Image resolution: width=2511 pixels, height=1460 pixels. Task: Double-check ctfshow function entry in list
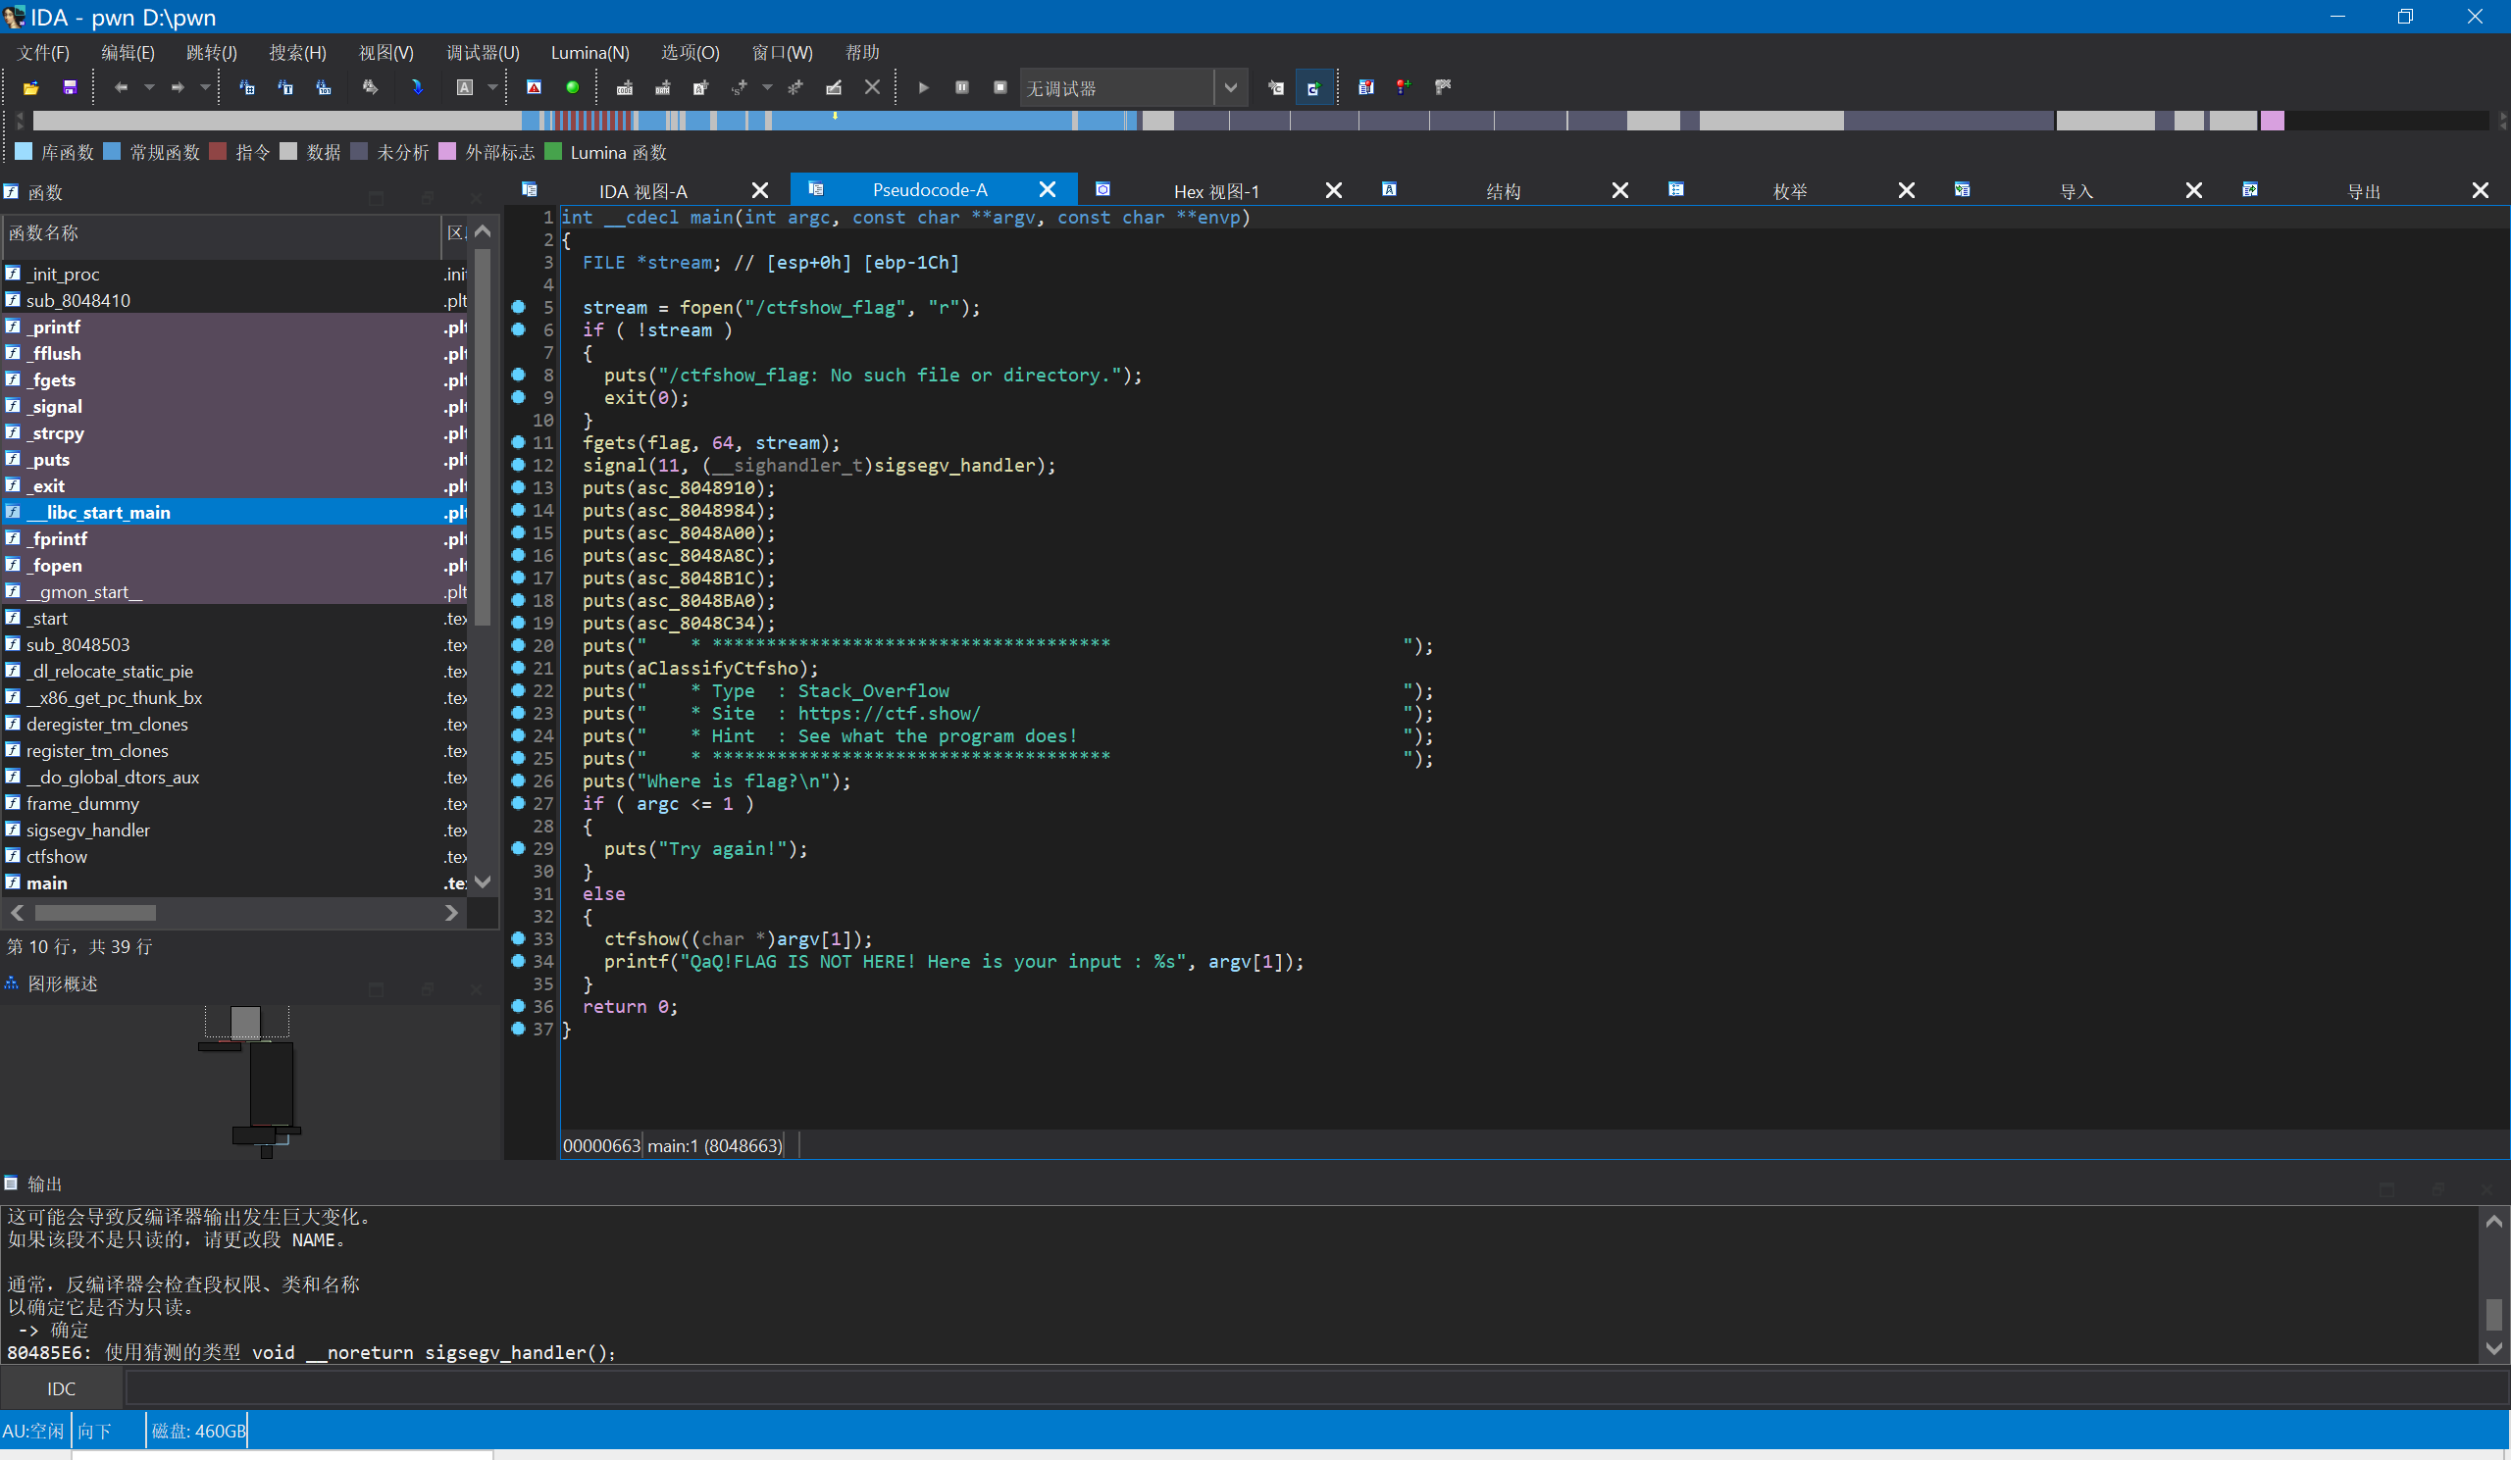coord(57,856)
